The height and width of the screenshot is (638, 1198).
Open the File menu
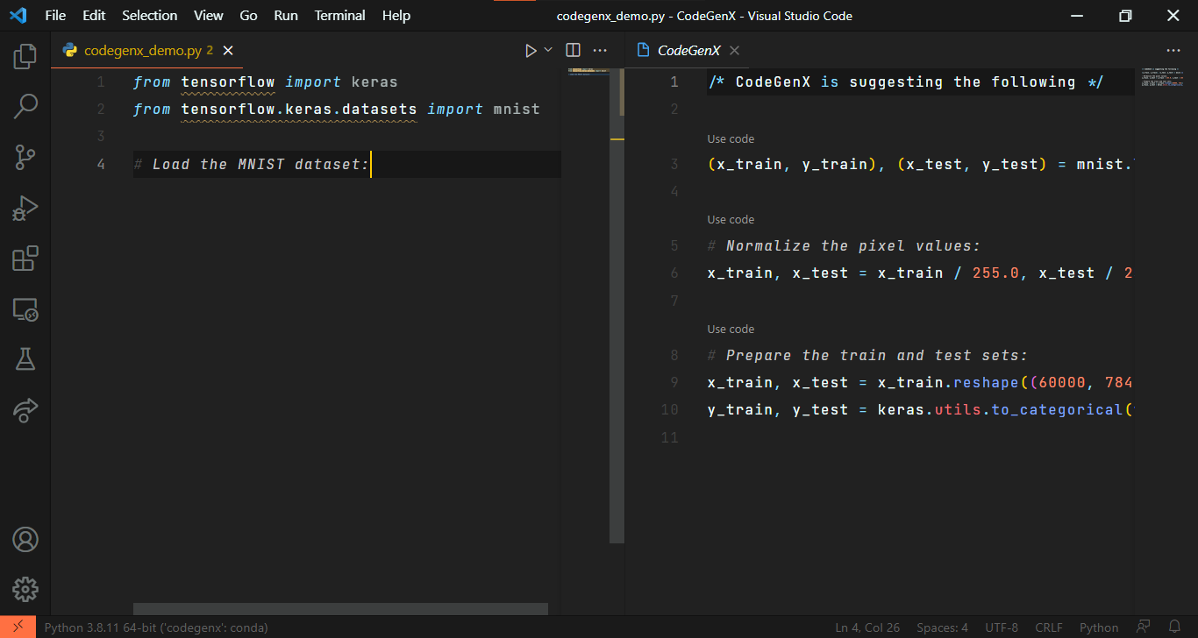coord(55,16)
